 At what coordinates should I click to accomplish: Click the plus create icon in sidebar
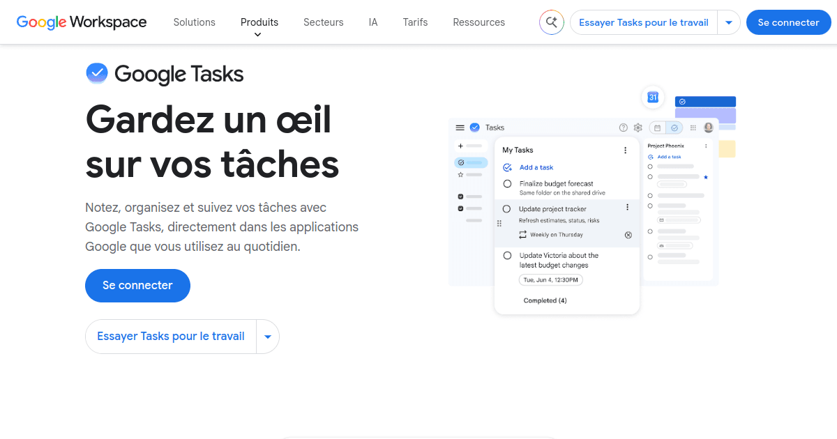(460, 146)
